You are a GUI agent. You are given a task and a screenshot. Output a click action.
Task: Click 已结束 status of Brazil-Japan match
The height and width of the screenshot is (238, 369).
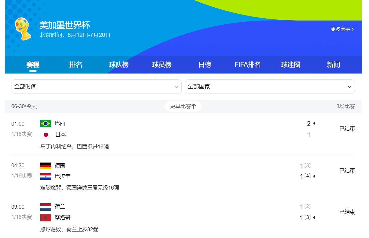(x=347, y=129)
